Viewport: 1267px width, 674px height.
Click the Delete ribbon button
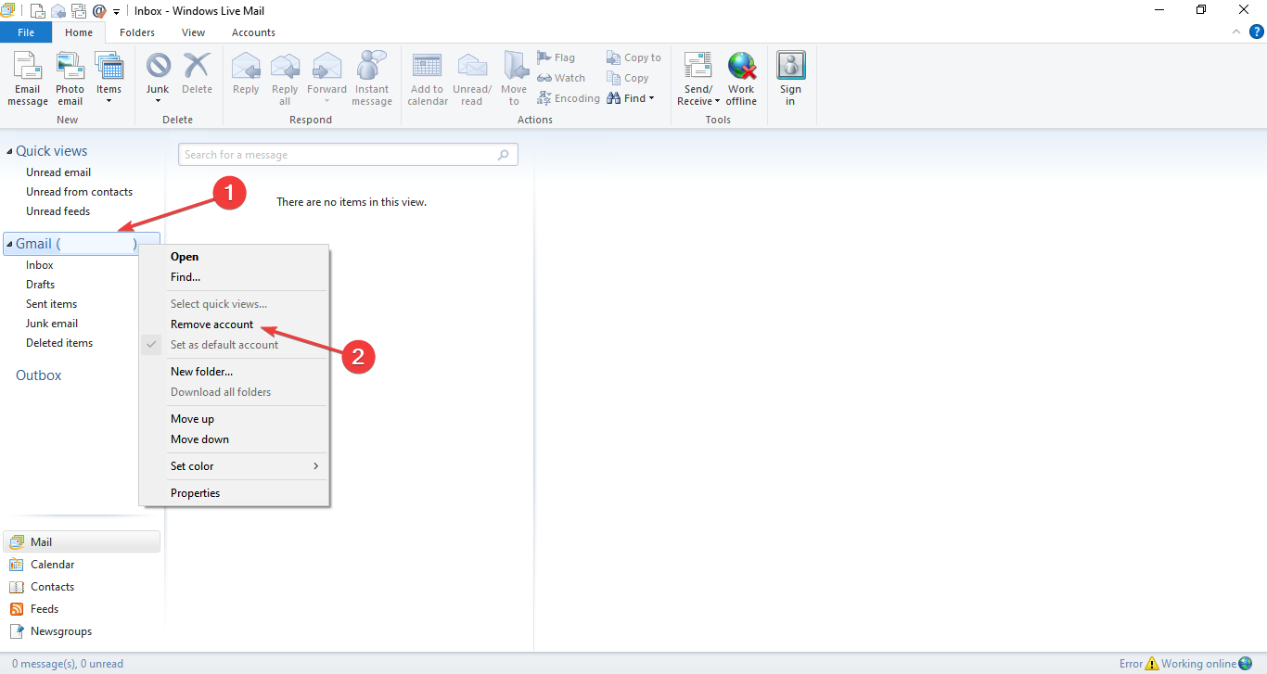click(x=197, y=74)
